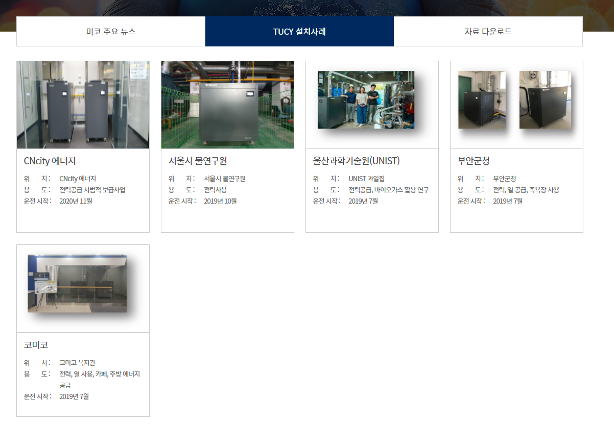Switch to the 자료 다운로드 tab
Screen dimensions: 614x424
[488, 32]
